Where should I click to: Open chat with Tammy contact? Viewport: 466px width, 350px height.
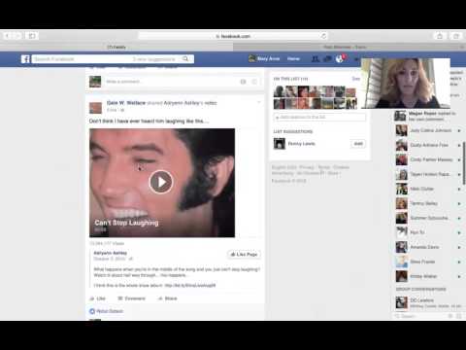428,203
